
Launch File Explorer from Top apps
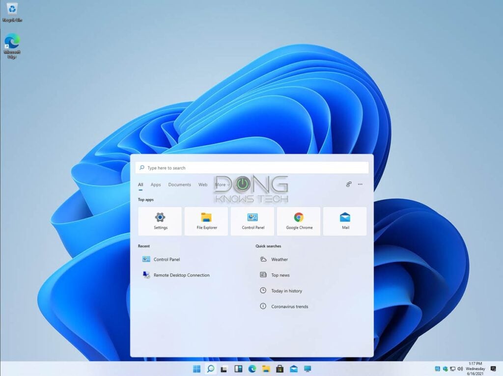(207, 221)
